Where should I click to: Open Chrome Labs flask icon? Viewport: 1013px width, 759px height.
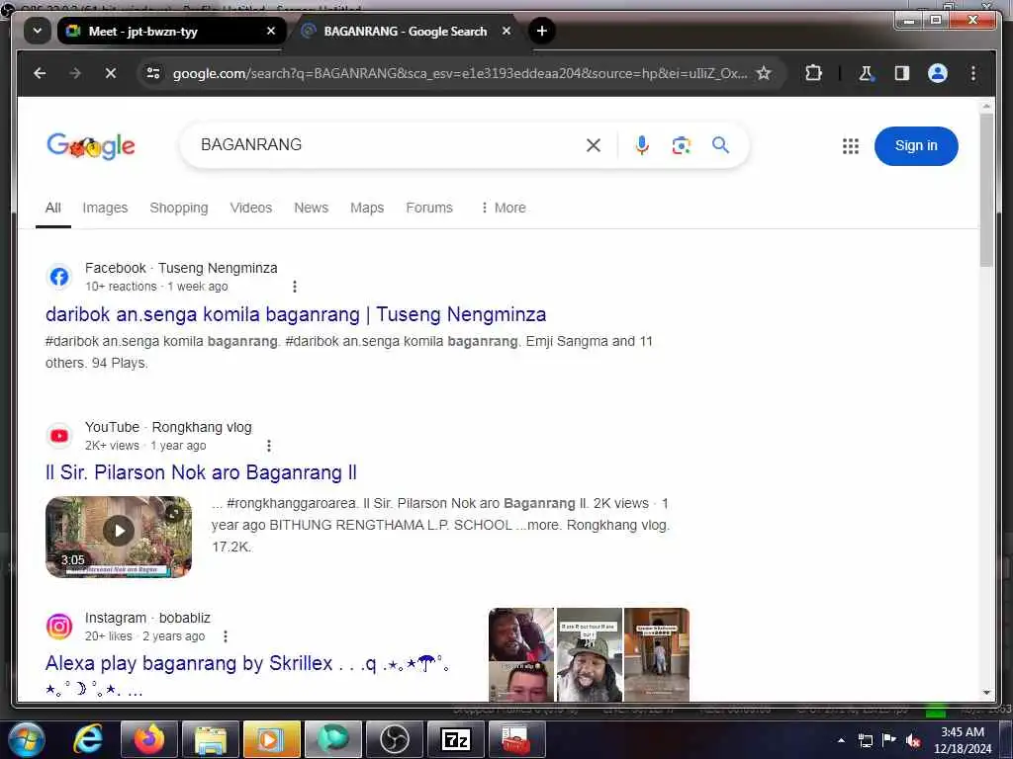tap(867, 73)
